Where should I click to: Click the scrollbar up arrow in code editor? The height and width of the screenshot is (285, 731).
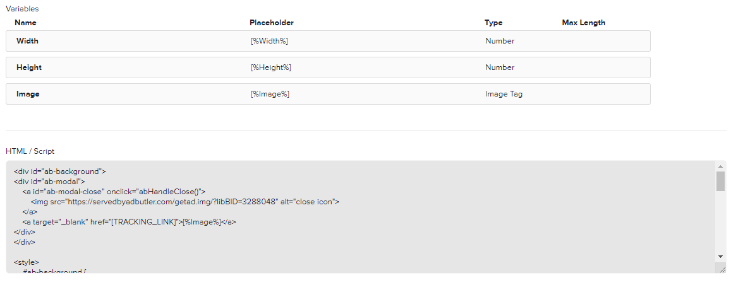tap(720, 166)
